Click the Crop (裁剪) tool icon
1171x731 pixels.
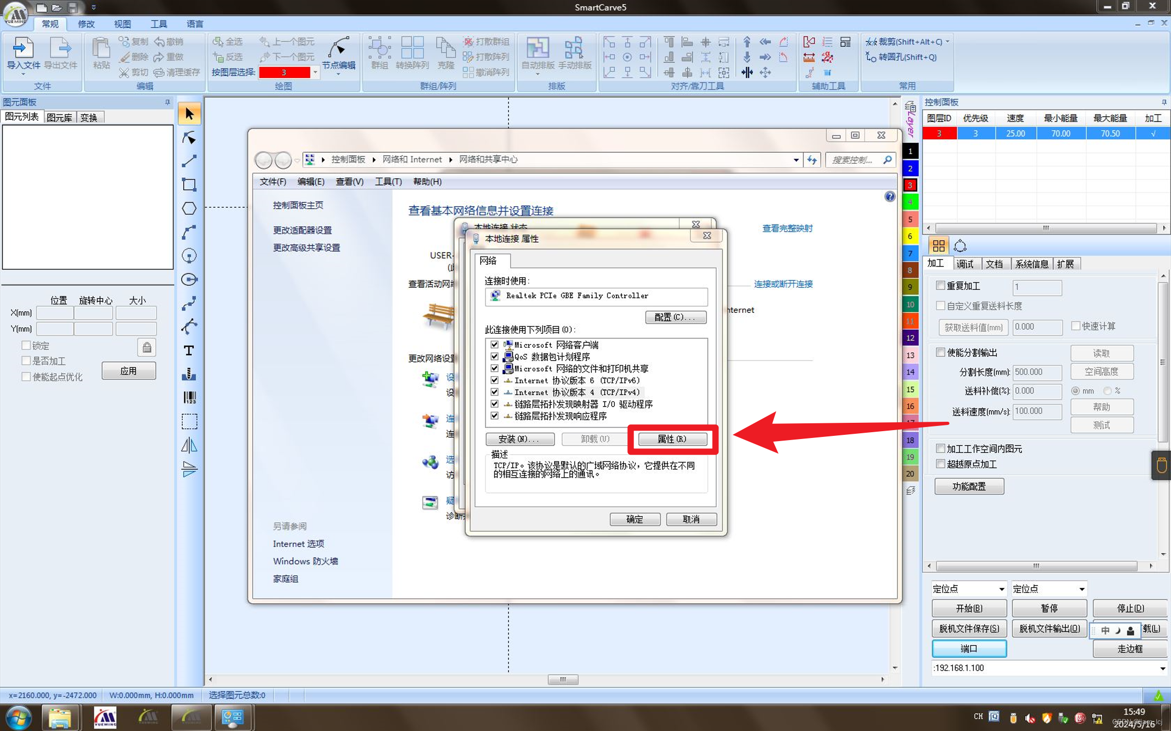point(870,42)
